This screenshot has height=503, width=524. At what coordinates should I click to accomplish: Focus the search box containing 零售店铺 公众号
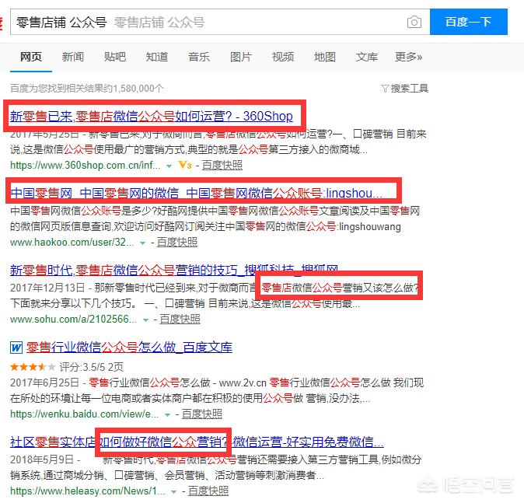[x=220, y=22]
